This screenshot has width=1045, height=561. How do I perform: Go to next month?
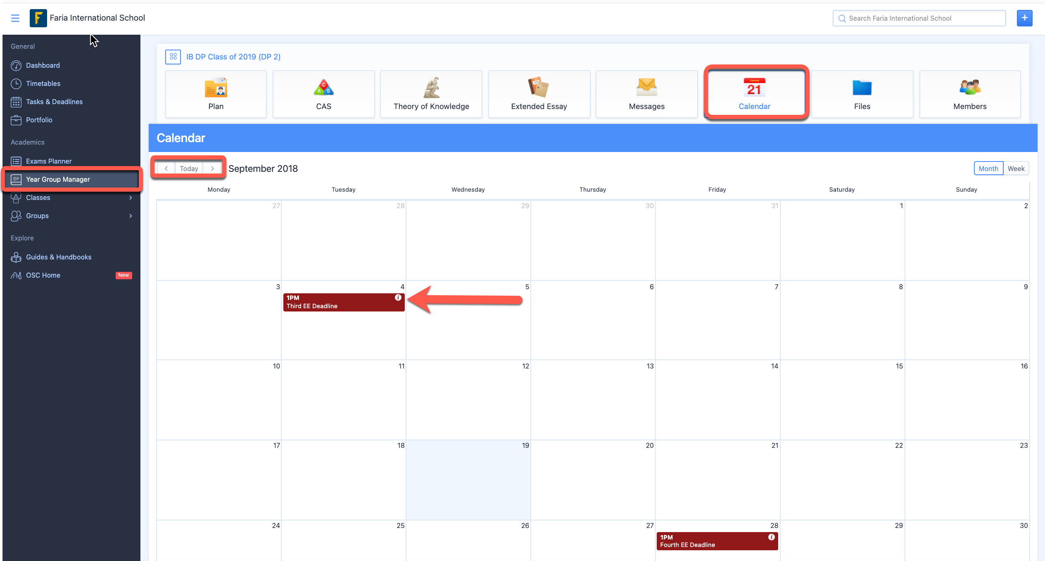212,169
